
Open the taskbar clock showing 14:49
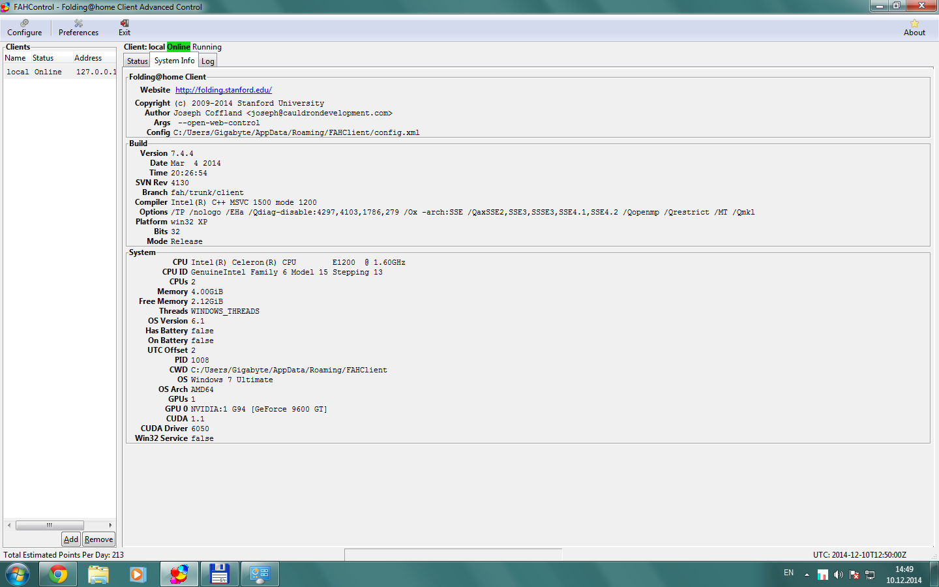pos(904,575)
